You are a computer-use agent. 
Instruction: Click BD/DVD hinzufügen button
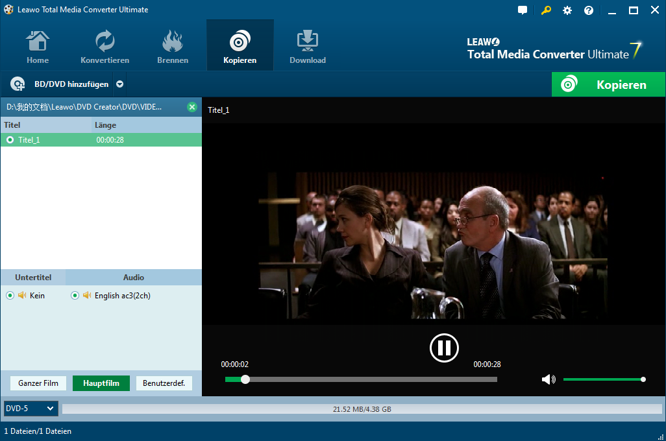click(60, 84)
